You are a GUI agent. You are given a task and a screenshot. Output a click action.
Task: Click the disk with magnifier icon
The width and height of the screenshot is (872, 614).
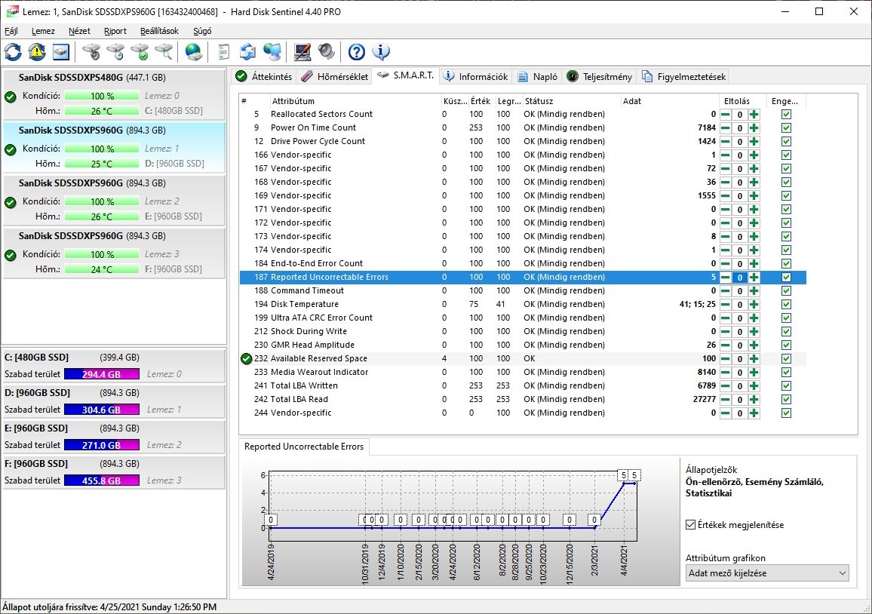tap(164, 52)
